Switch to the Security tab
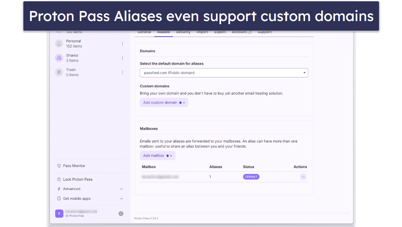The height and width of the screenshot is (227, 402). tap(183, 32)
